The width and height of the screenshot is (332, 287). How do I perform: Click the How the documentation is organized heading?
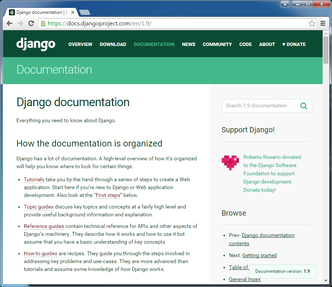90,143
